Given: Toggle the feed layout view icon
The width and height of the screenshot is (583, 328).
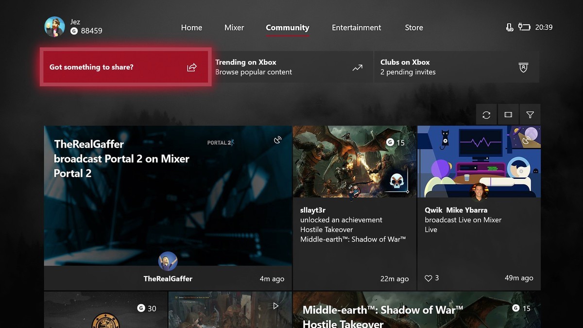Looking at the screenshot, I should point(508,115).
